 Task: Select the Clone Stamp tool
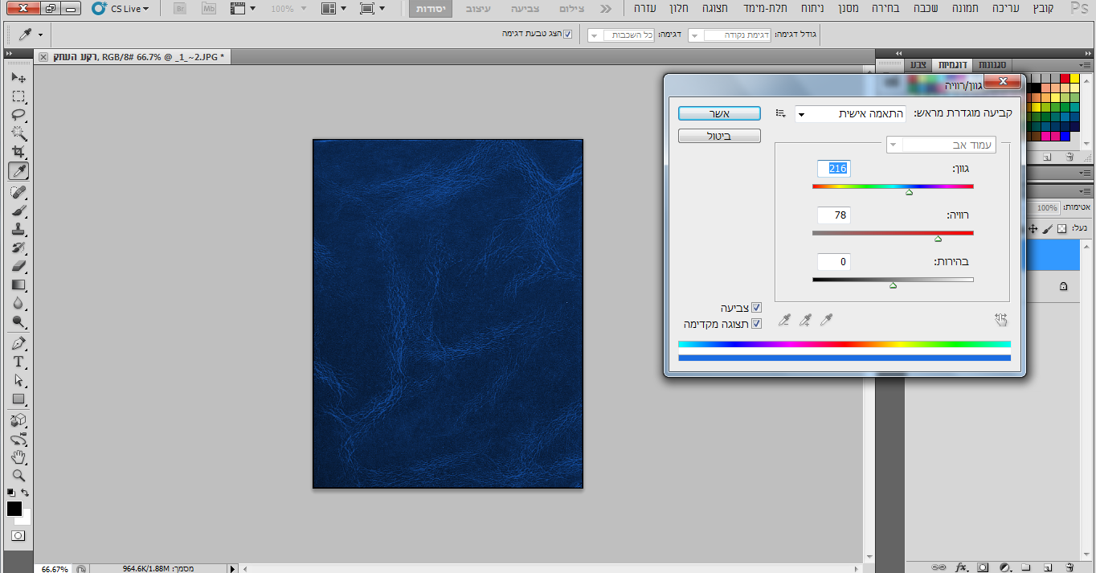tap(18, 229)
